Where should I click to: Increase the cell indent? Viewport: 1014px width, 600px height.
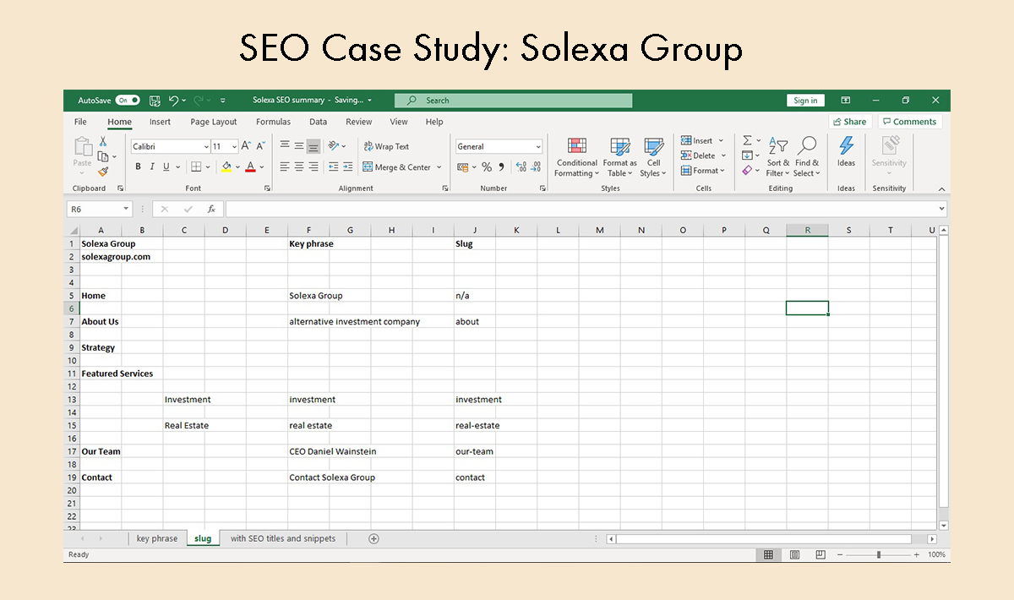(x=347, y=167)
